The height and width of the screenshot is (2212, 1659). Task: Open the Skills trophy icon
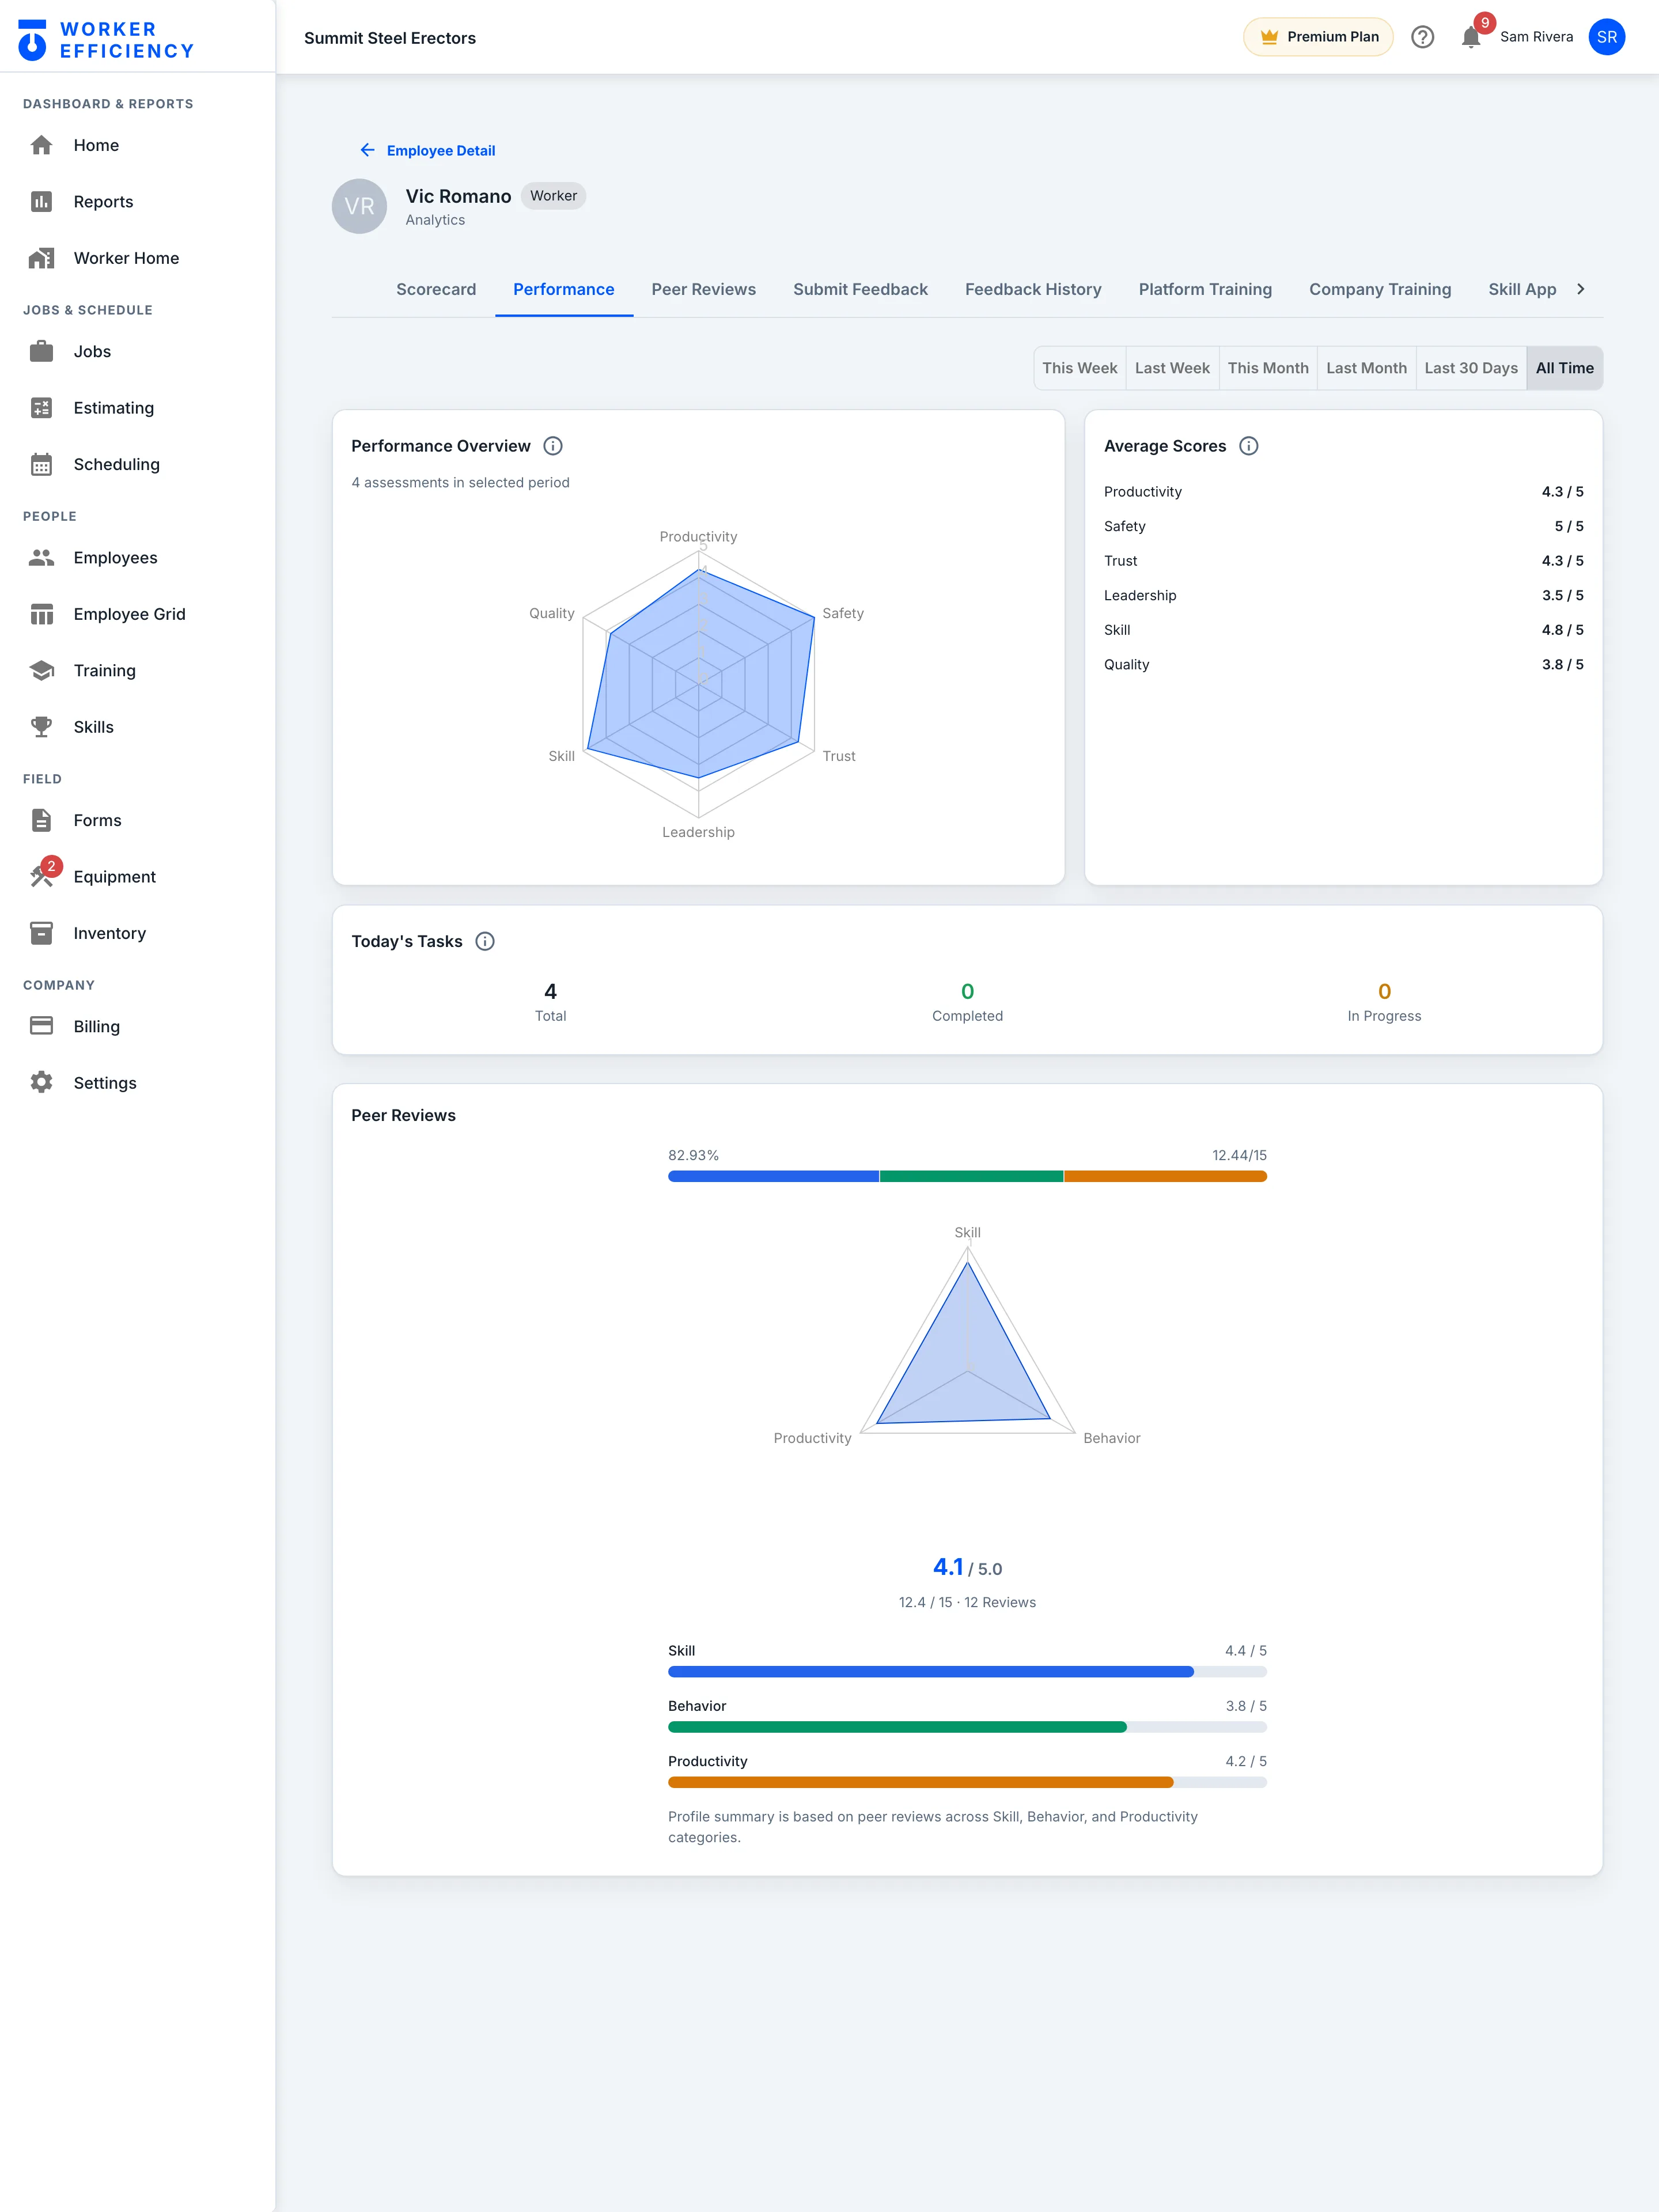[41, 727]
